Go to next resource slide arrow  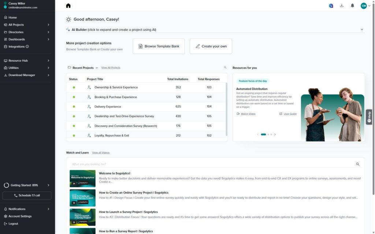275,135
